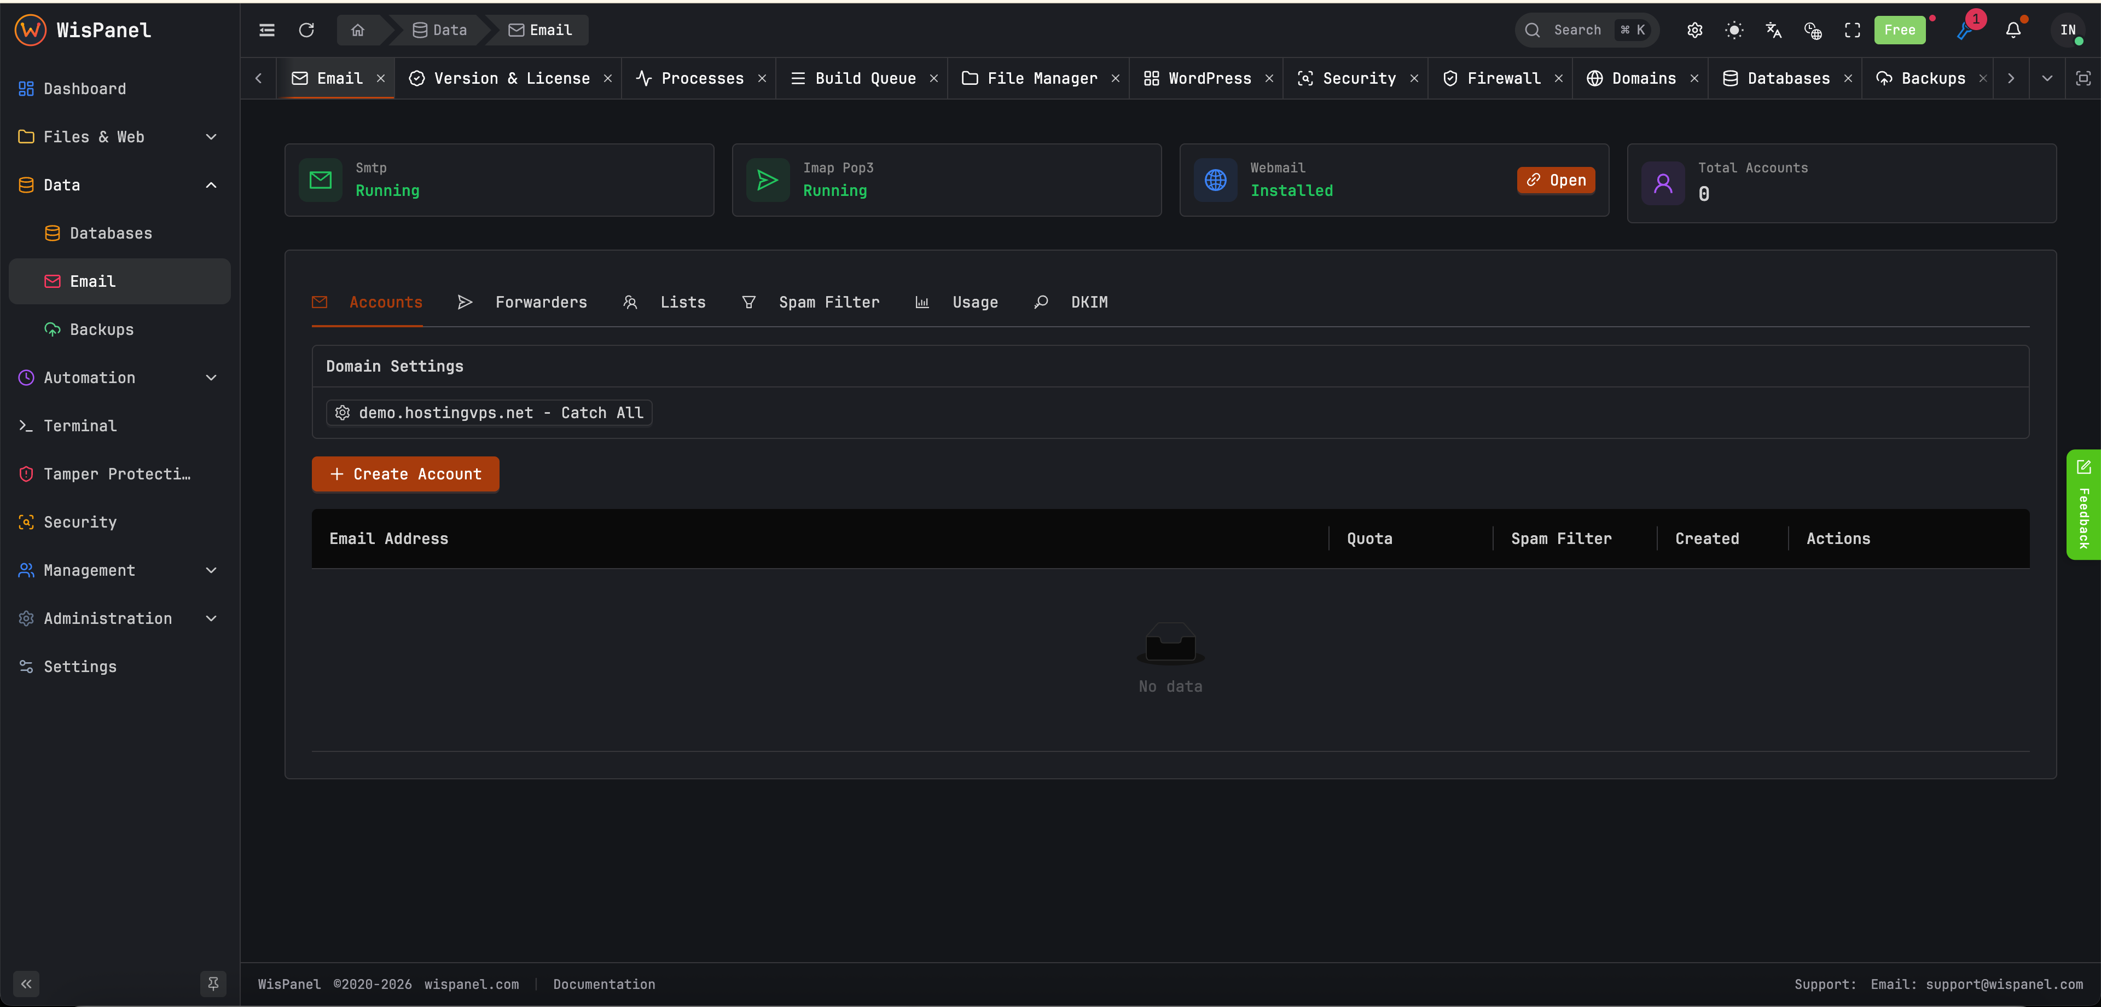Open Settings in sidebar
The height and width of the screenshot is (1007, 2101).
coord(119,666)
